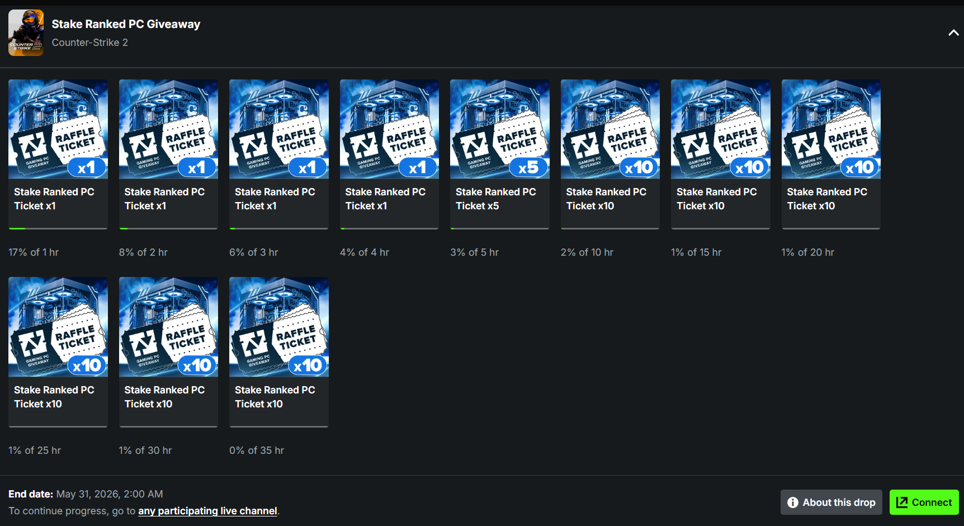The width and height of the screenshot is (964, 526).
Task: Click the "1% of 20 hr" progress label
Action: [808, 252]
